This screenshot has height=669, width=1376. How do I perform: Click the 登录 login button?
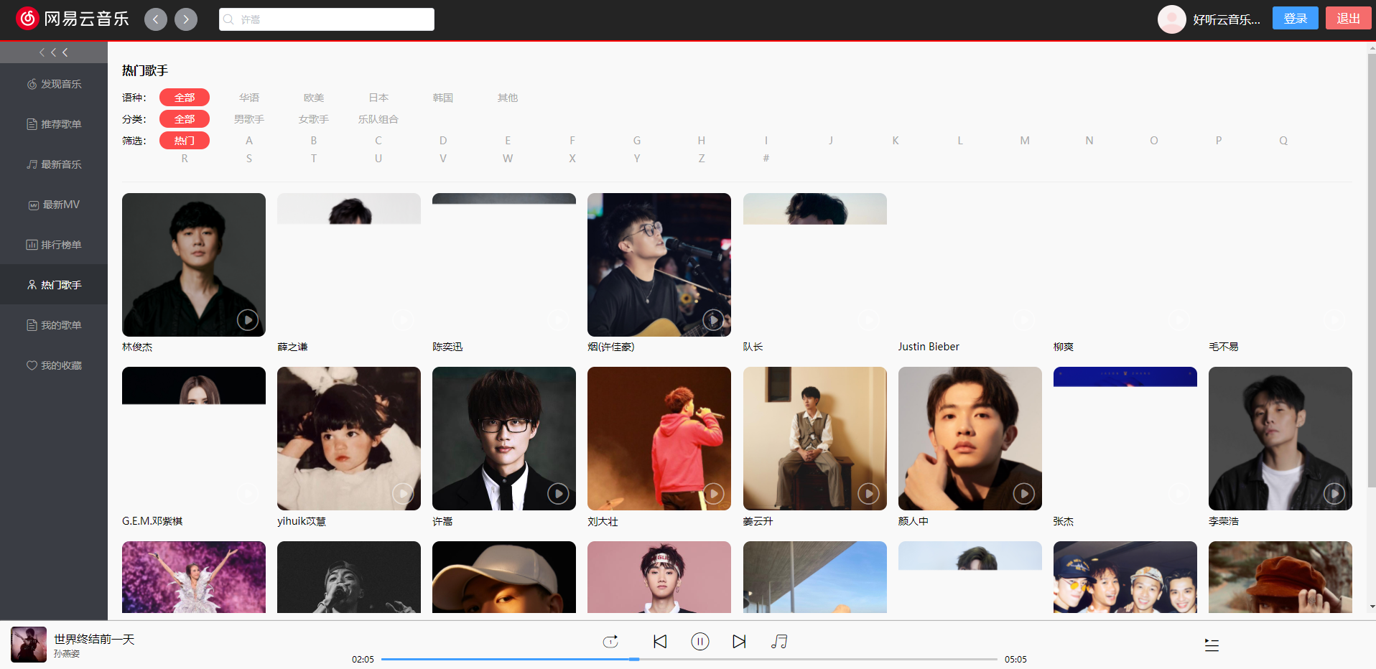pos(1295,17)
